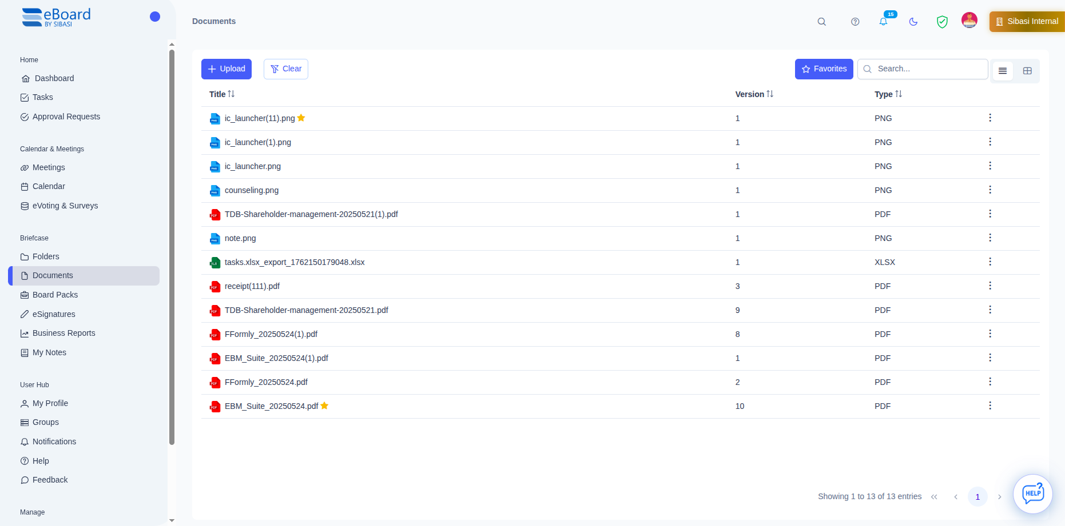The width and height of the screenshot is (1065, 526).
Task: Switch to grid view layout
Action: pyautogui.click(x=1027, y=71)
